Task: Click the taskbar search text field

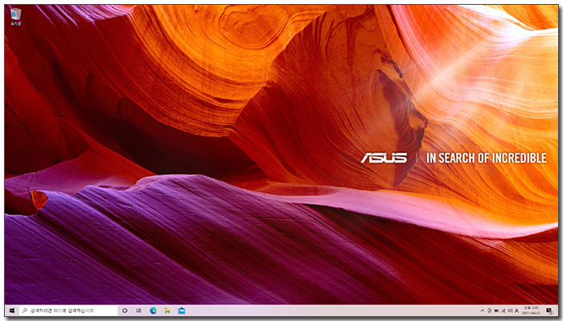Action: (x=68, y=311)
